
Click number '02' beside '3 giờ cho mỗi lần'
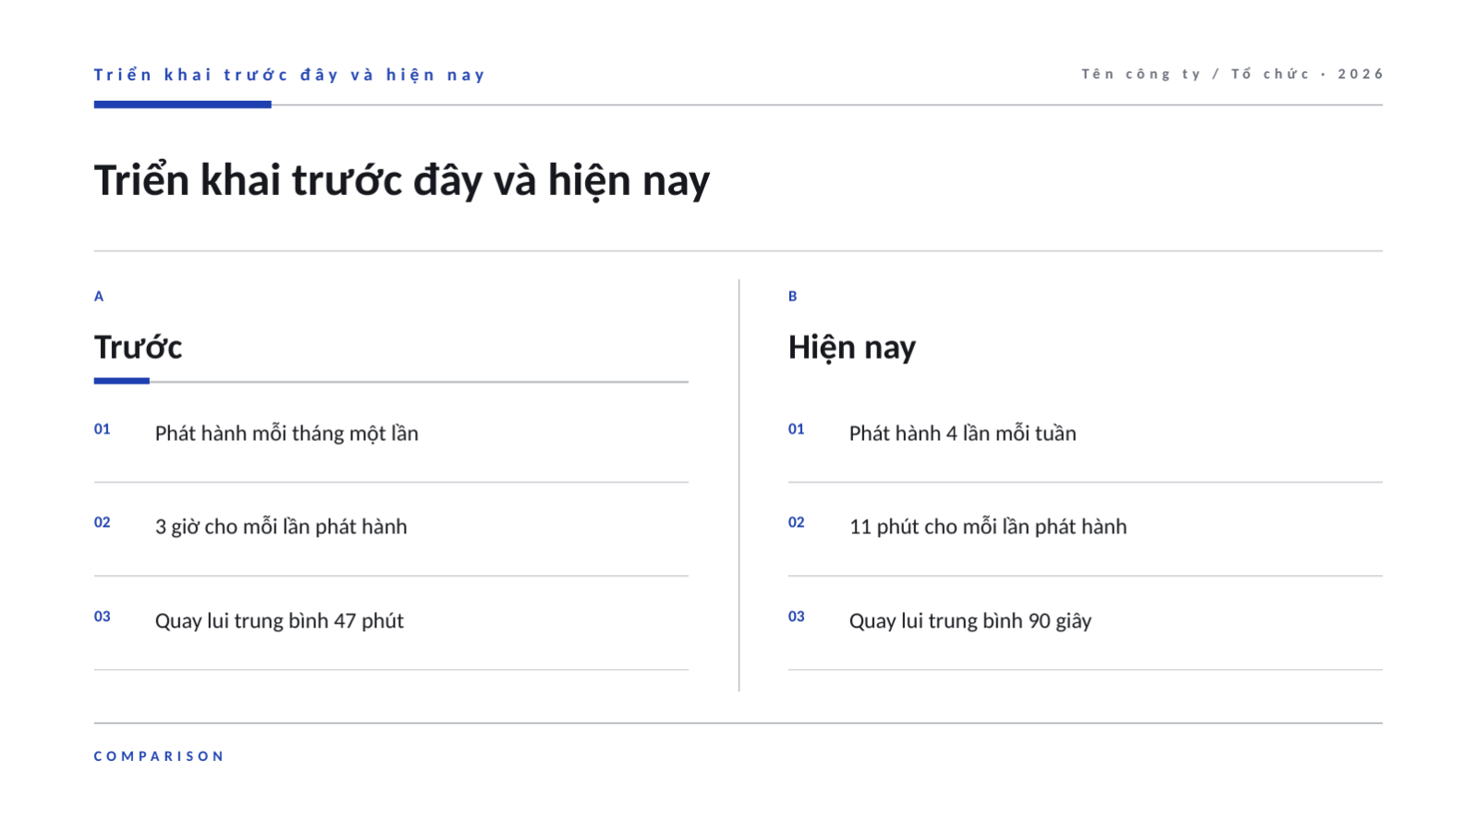coord(103,522)
